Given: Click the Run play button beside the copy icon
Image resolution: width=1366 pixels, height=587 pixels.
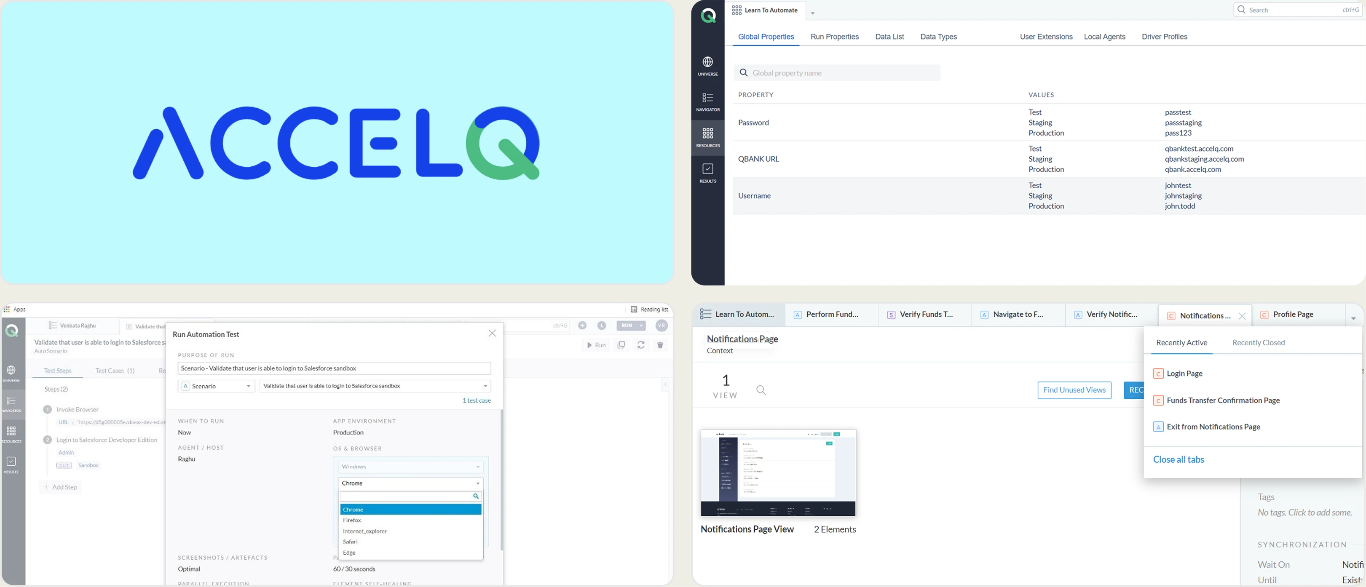Looking at the screenshot, I should [596, 345].
